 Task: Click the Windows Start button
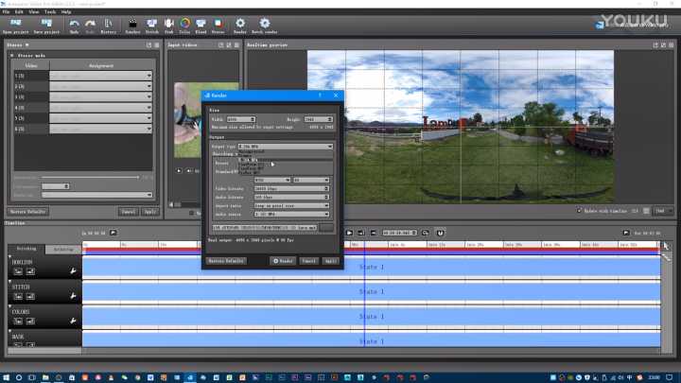click(x=6, y=377)
